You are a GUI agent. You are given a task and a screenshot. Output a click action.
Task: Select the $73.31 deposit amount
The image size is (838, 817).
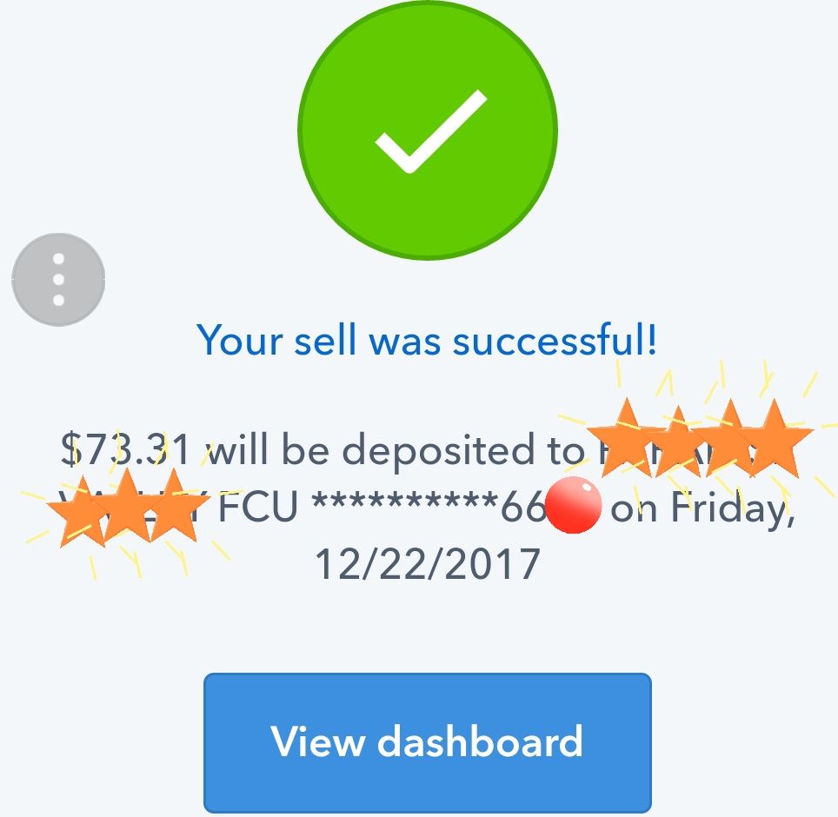(x=126, y=449)
